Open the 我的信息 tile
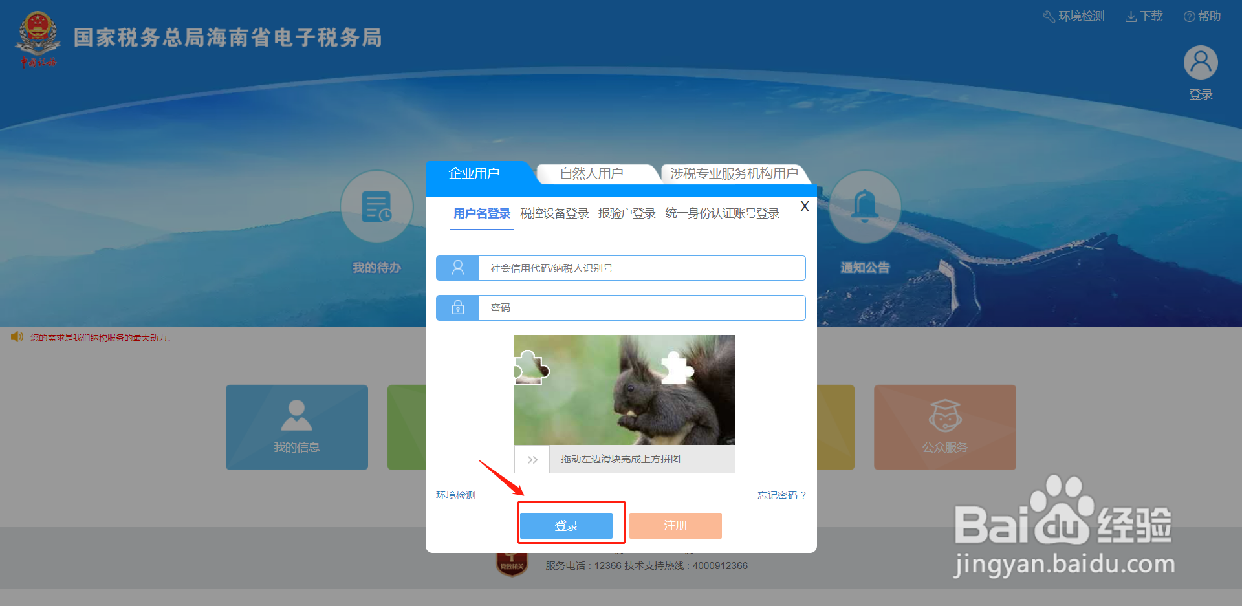1242x606 pixels. coord(297,427)
